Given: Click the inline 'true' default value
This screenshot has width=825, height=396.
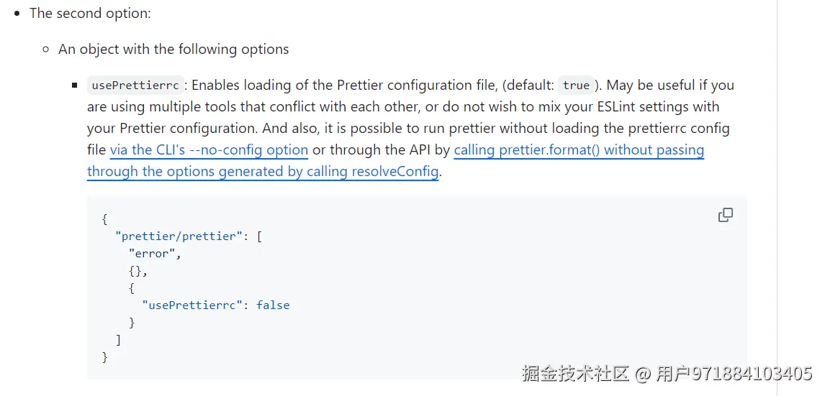Looking at the screenshot, I should pos(576,86).
